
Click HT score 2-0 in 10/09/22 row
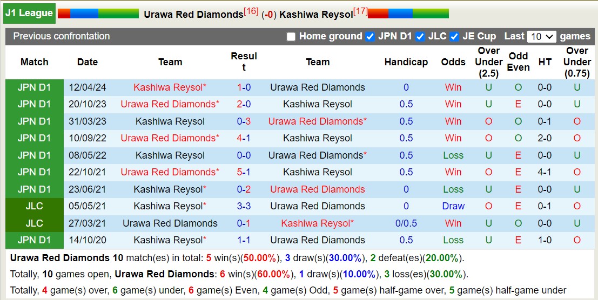[545, 138]
